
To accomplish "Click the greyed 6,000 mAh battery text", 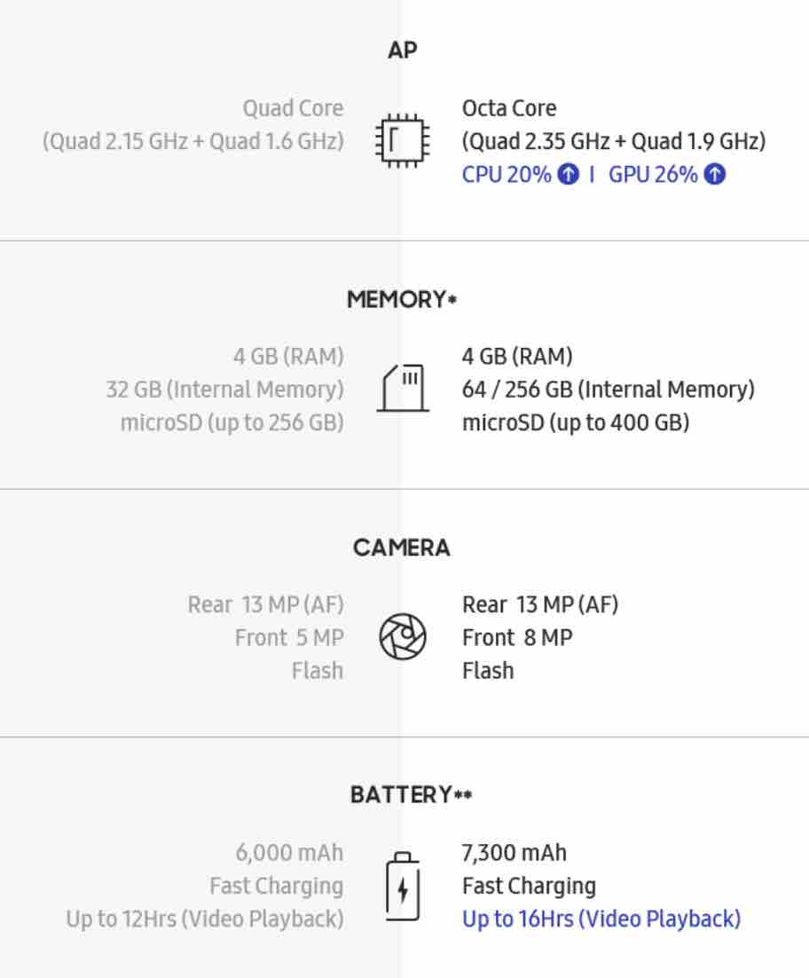I will pyautogui.click(x=289, y=853).
